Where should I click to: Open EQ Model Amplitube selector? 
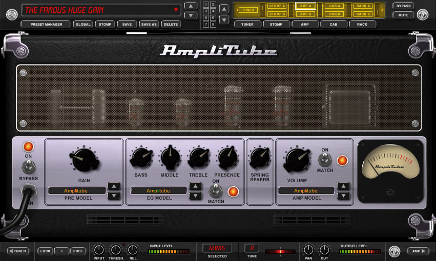pos(159,190)
